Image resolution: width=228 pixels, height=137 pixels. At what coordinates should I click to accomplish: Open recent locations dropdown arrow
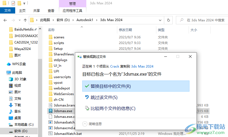(x=19, y=20)
